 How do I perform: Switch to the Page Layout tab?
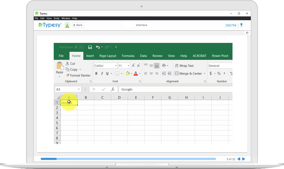point(108,56)
